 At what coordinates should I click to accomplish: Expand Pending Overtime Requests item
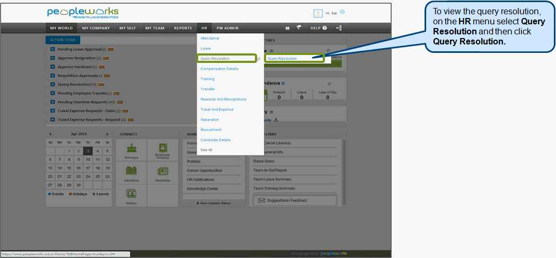click(x=52, y=102)
